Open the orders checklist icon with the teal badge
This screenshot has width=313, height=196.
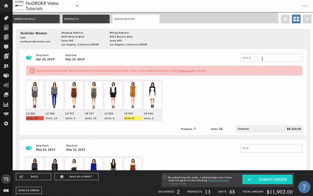6,56
